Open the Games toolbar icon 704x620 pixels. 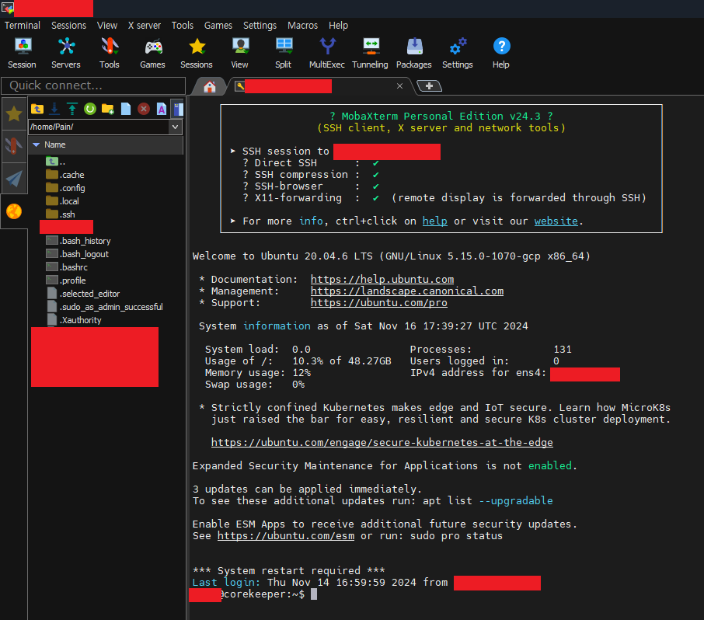tap(152, 53)
